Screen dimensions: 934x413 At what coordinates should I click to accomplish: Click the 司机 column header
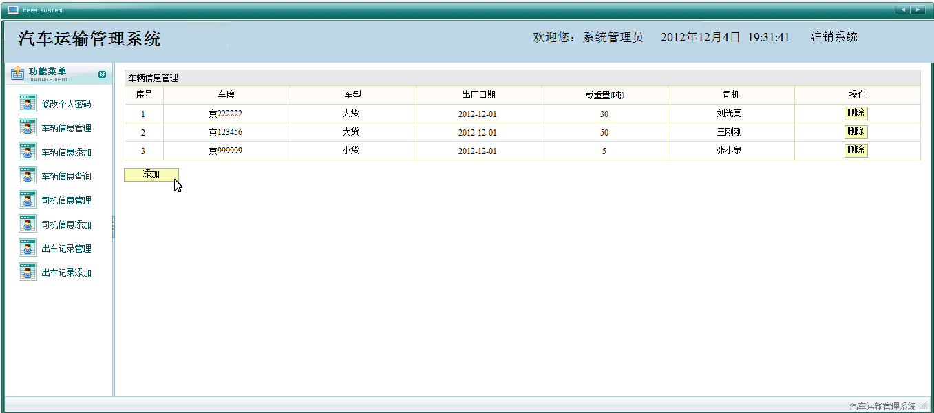(731, 95)
